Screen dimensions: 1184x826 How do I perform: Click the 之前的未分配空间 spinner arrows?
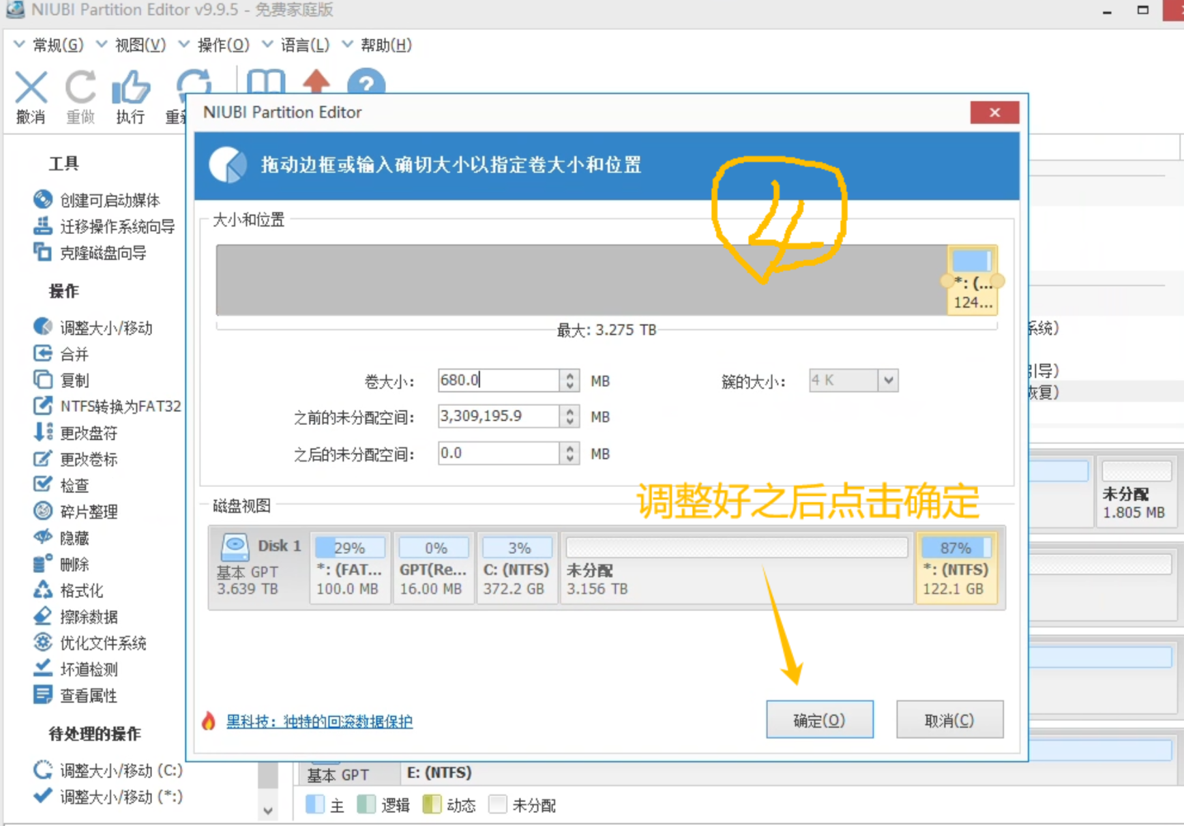click(x=570, y=416)
